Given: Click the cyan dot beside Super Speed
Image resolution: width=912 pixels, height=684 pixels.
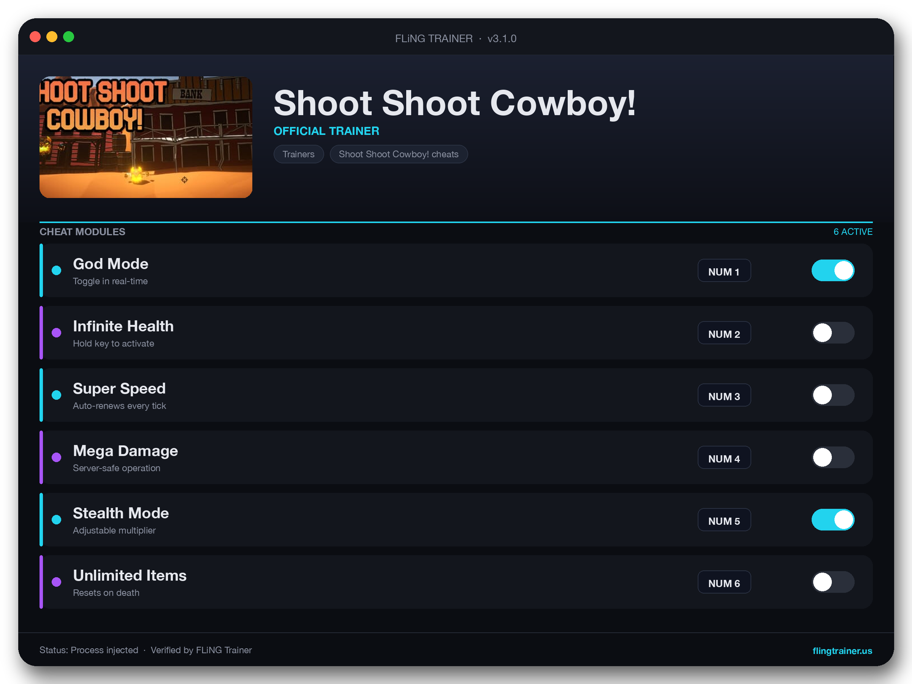Looking at the screenshot, I should (x=57, y=395).
